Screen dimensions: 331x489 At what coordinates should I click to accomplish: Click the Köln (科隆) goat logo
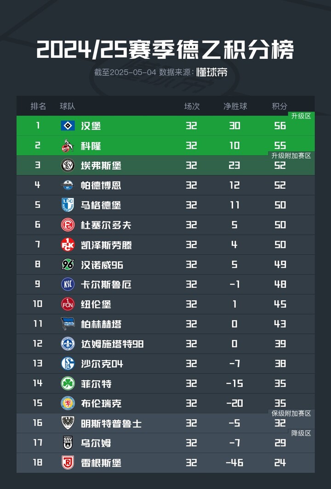click(x=68, y=146)
